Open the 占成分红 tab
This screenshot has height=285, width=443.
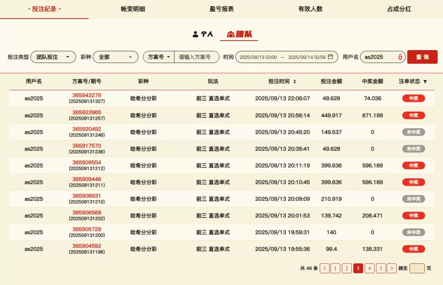pyautogui.click(x=399, y=9)
